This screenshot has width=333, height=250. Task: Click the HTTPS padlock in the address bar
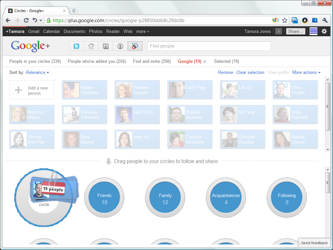click(48, 20)
